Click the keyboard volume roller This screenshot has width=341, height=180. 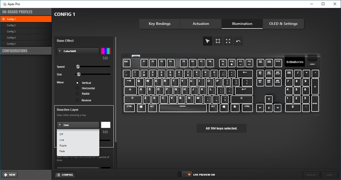pyautogui.click(x=312, y=58)
